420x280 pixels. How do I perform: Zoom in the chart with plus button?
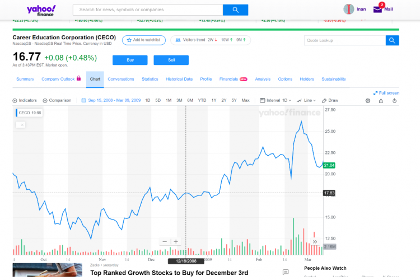(176, 241)
